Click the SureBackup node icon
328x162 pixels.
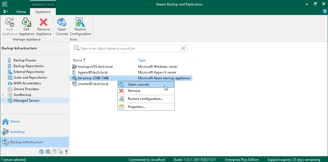10,95
